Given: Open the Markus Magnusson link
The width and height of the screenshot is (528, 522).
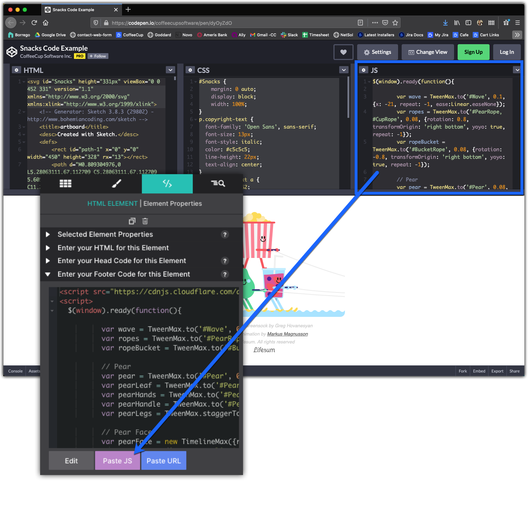Looking at the screenshot, I should [288, 334].
